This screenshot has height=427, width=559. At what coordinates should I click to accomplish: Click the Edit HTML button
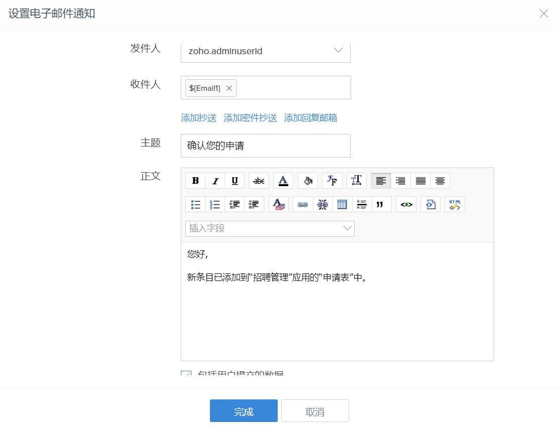455,204
